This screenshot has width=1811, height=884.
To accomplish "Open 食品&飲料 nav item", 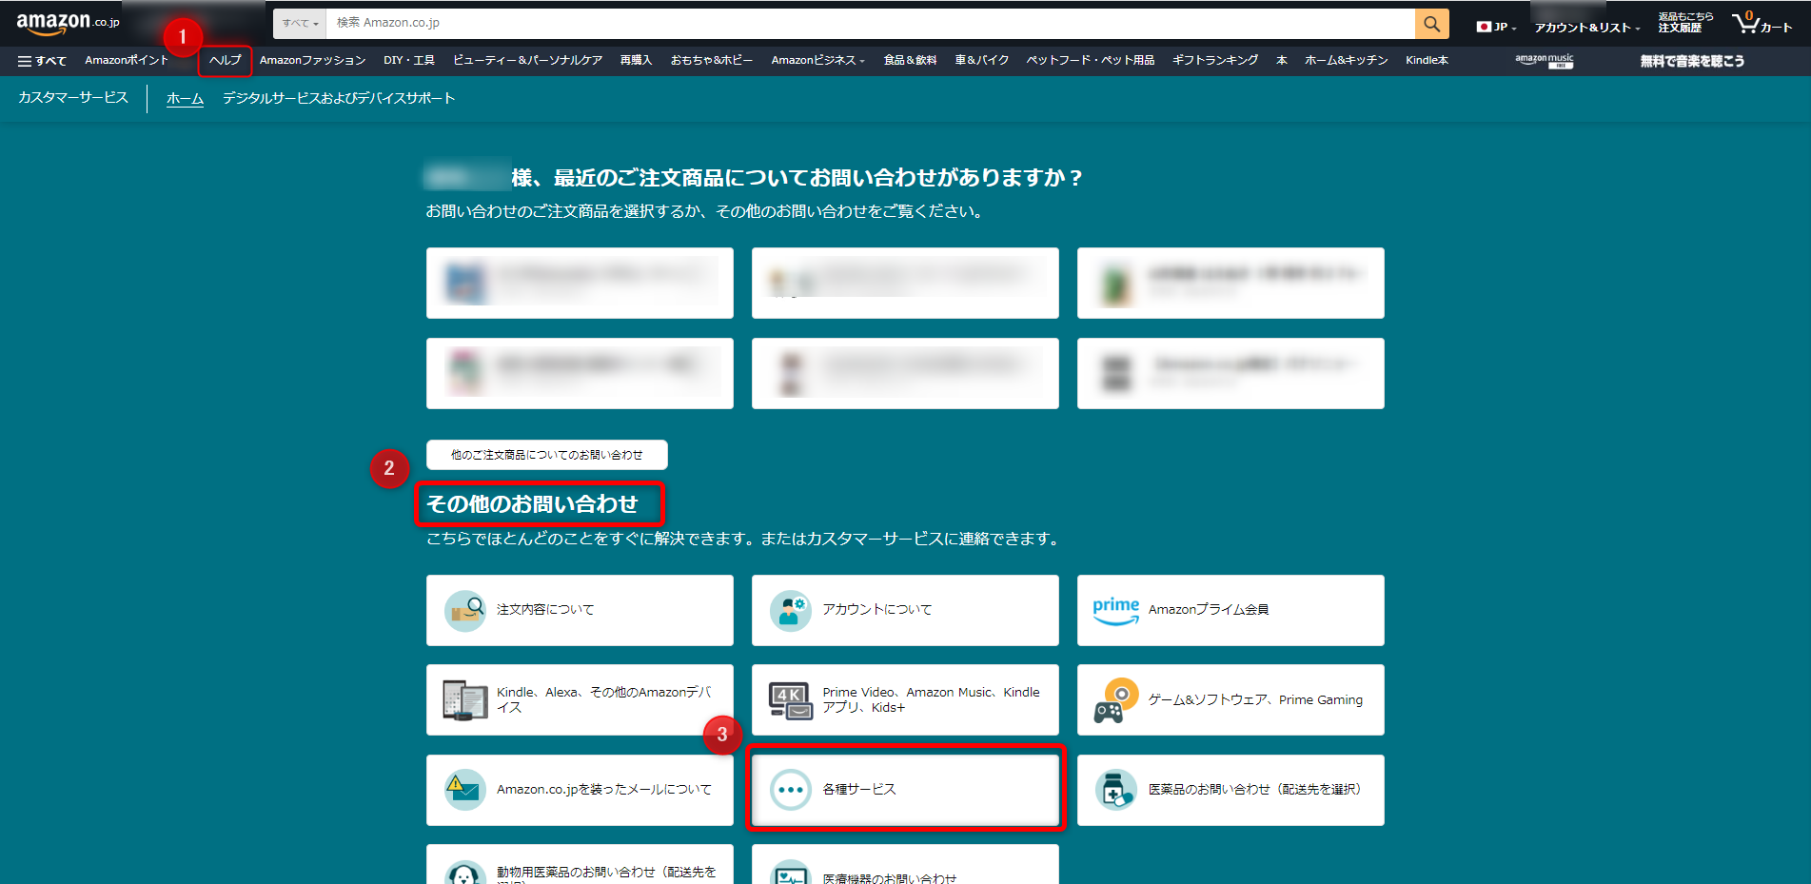I will pyautogui.click(x=910, y=61).
